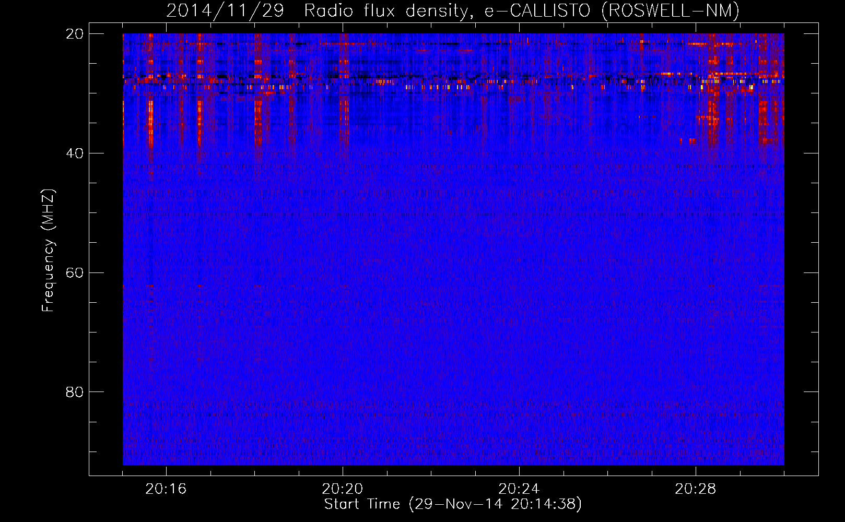Select the 40 MHz frequency tick label

tap(75, 153)
